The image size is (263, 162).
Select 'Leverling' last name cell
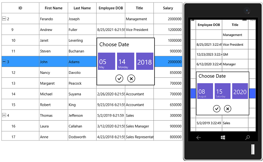coord(82,40)
